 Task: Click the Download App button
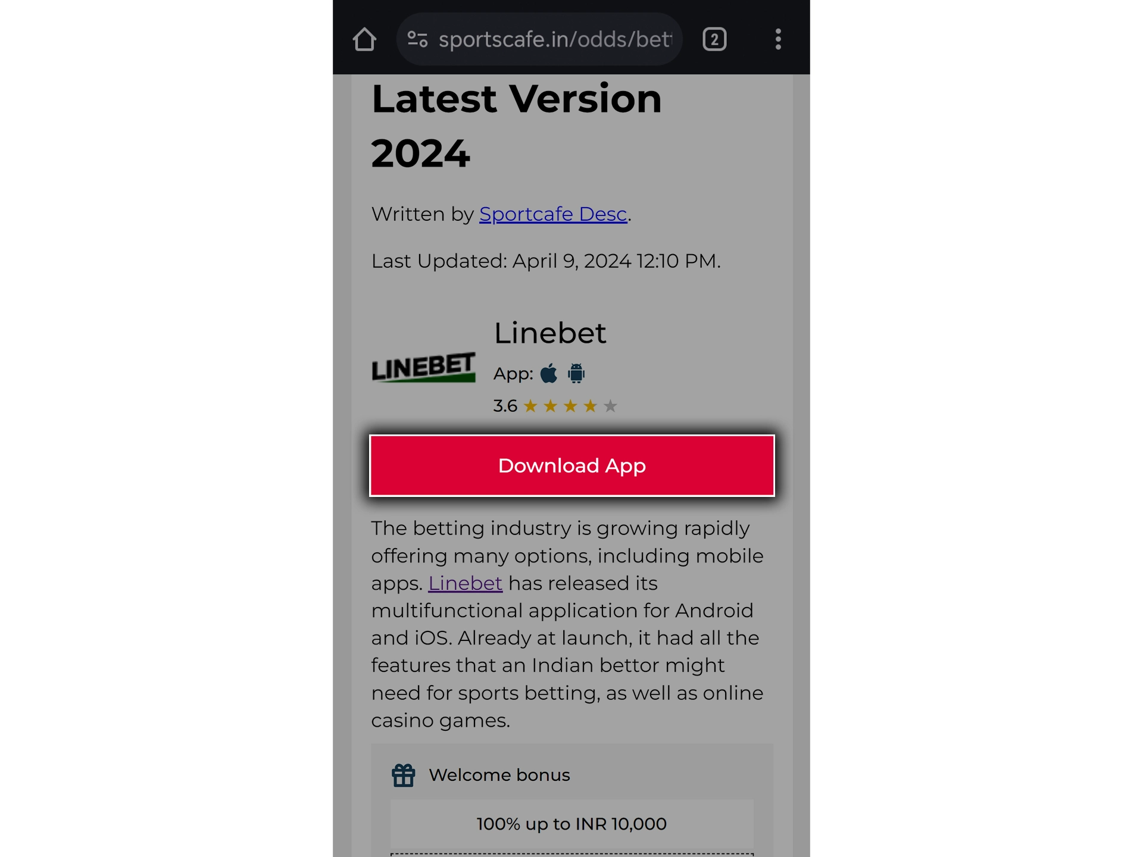[x=571, y=465]
